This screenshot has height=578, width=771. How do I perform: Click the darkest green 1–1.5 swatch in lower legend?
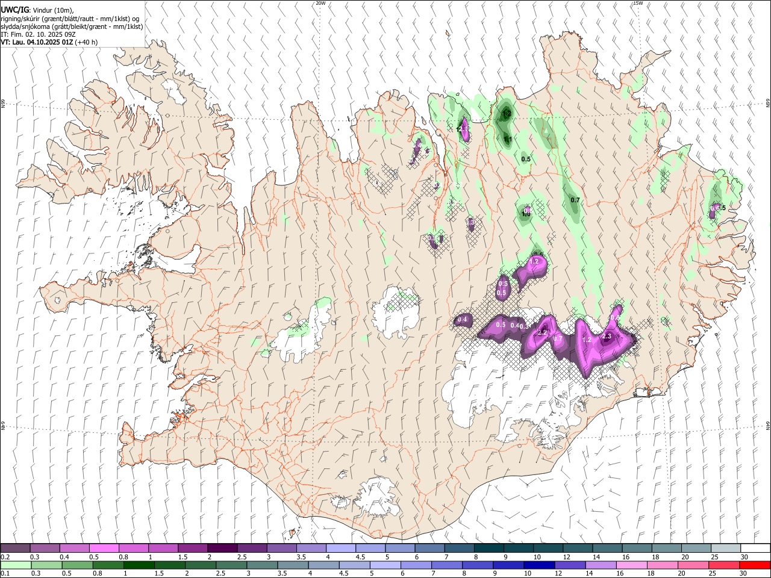point(139,565)
